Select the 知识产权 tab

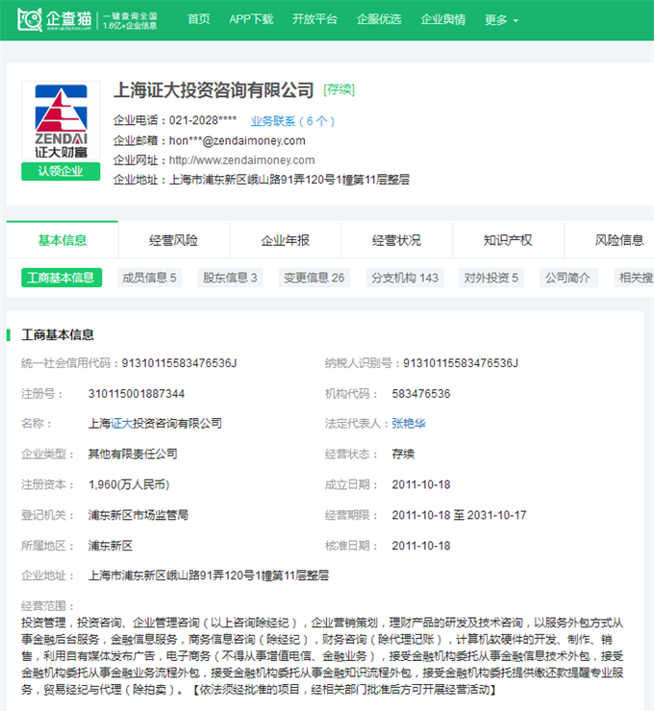tap(508, 240)
